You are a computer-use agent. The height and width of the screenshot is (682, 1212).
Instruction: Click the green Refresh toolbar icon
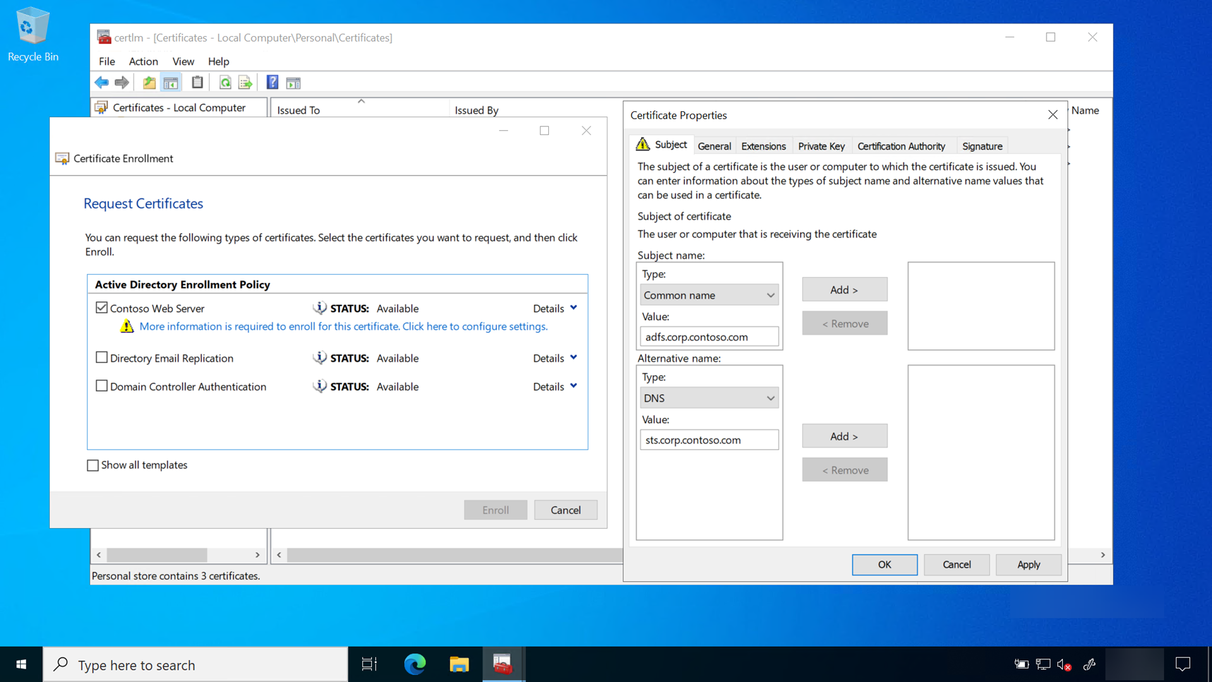(225, 83)
